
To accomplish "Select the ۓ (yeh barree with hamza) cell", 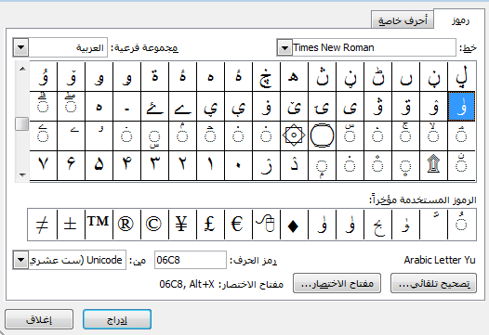I will [154, 107].
